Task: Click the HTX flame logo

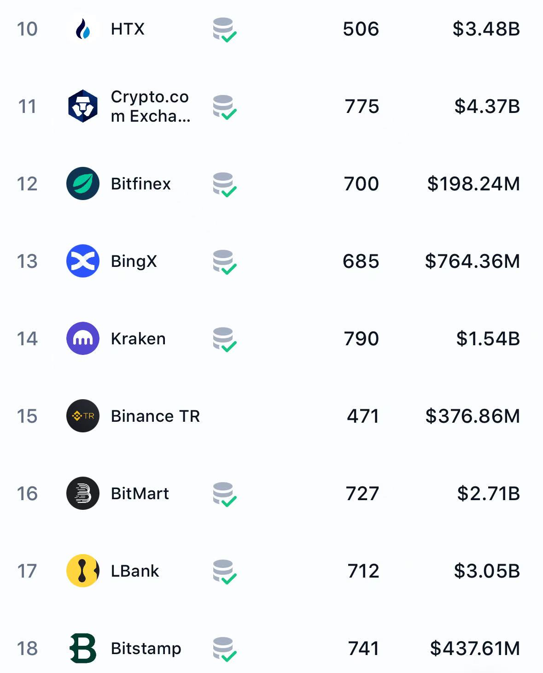Action: (x=83, y=29)
